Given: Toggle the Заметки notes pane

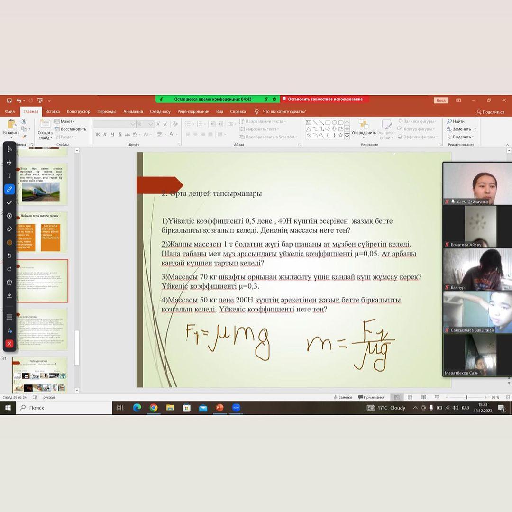Looking at the screenshot, I should click(x=343, y=397).
